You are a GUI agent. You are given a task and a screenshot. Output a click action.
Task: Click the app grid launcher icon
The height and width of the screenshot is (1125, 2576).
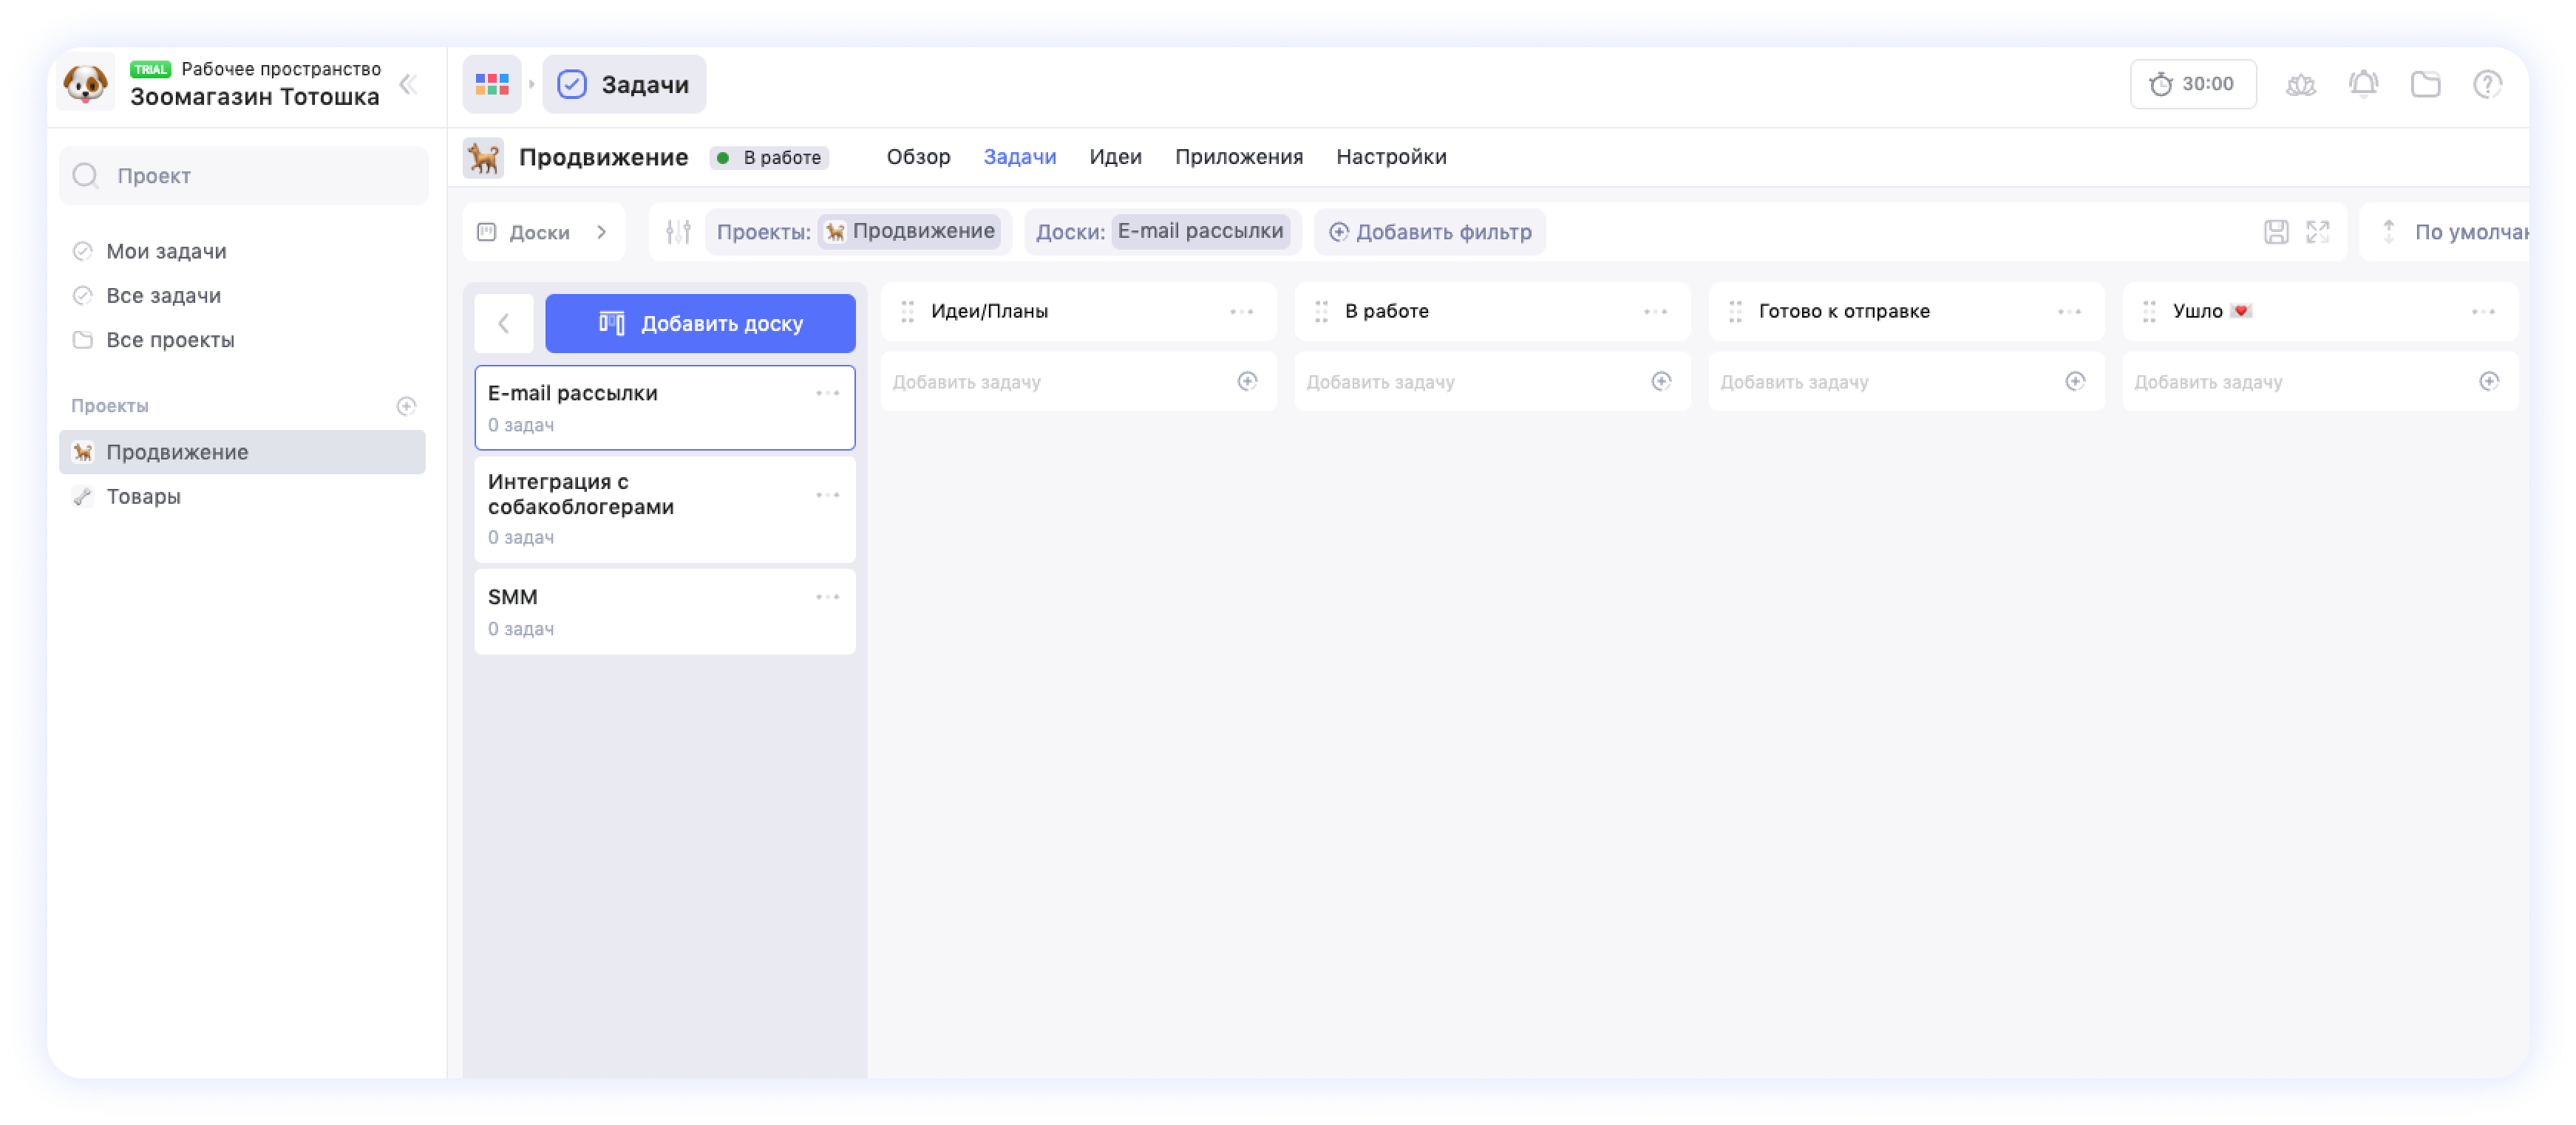(491, 85)
